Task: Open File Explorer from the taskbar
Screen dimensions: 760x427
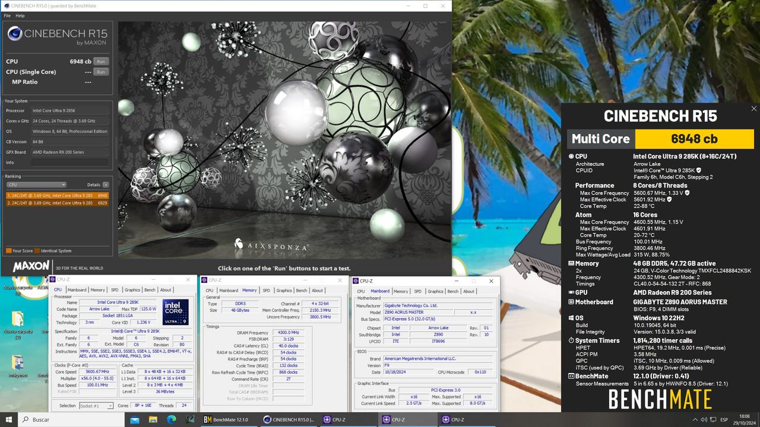Action: 153,419
